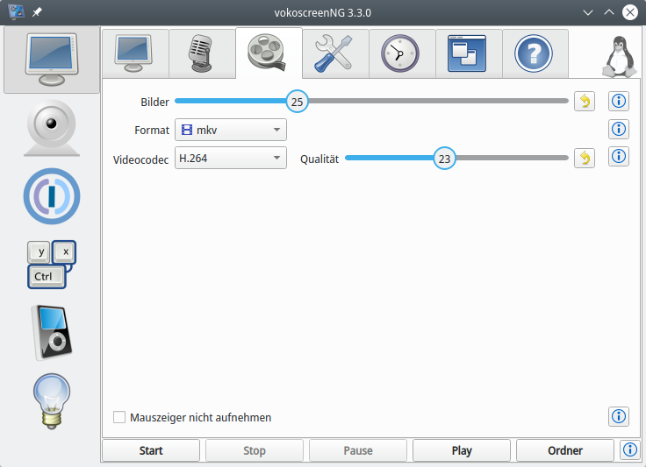
Task: Show info for Mauszeiger nicht aufnehmen
Action: click(619, 417)
